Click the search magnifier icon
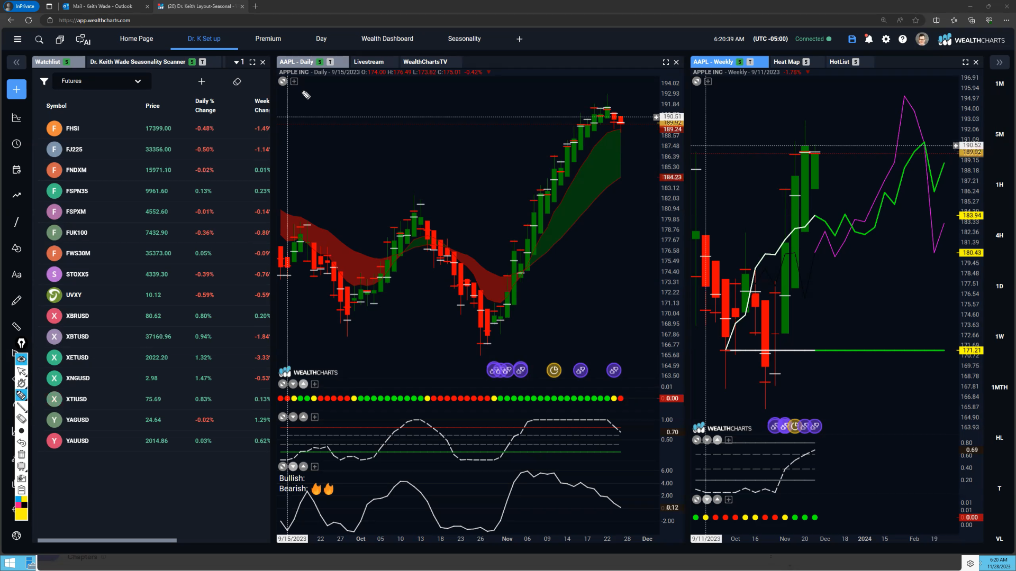Screen dimensions: 1016x571 pos(39,40)
